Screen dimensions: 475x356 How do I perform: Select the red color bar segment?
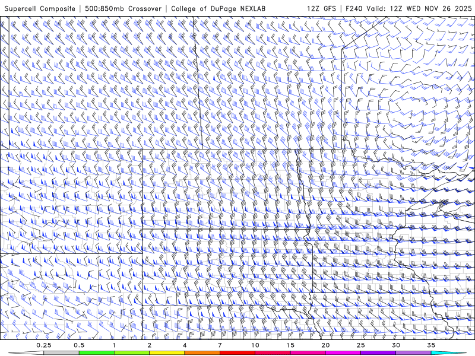click(237, 353)
